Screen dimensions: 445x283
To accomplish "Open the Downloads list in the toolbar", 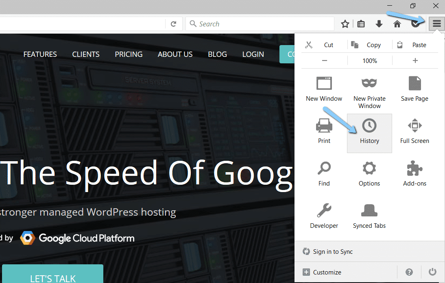I will (x=379, y=24).
